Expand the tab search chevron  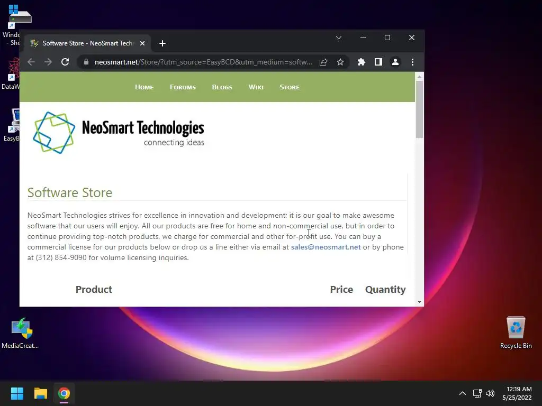[x=339, y=38]
